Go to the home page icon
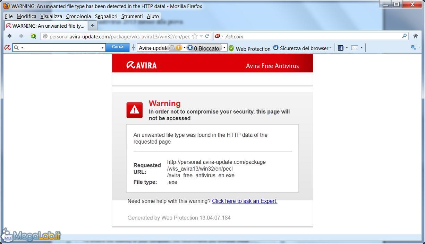425x244 pixels. tap(416, 36)
